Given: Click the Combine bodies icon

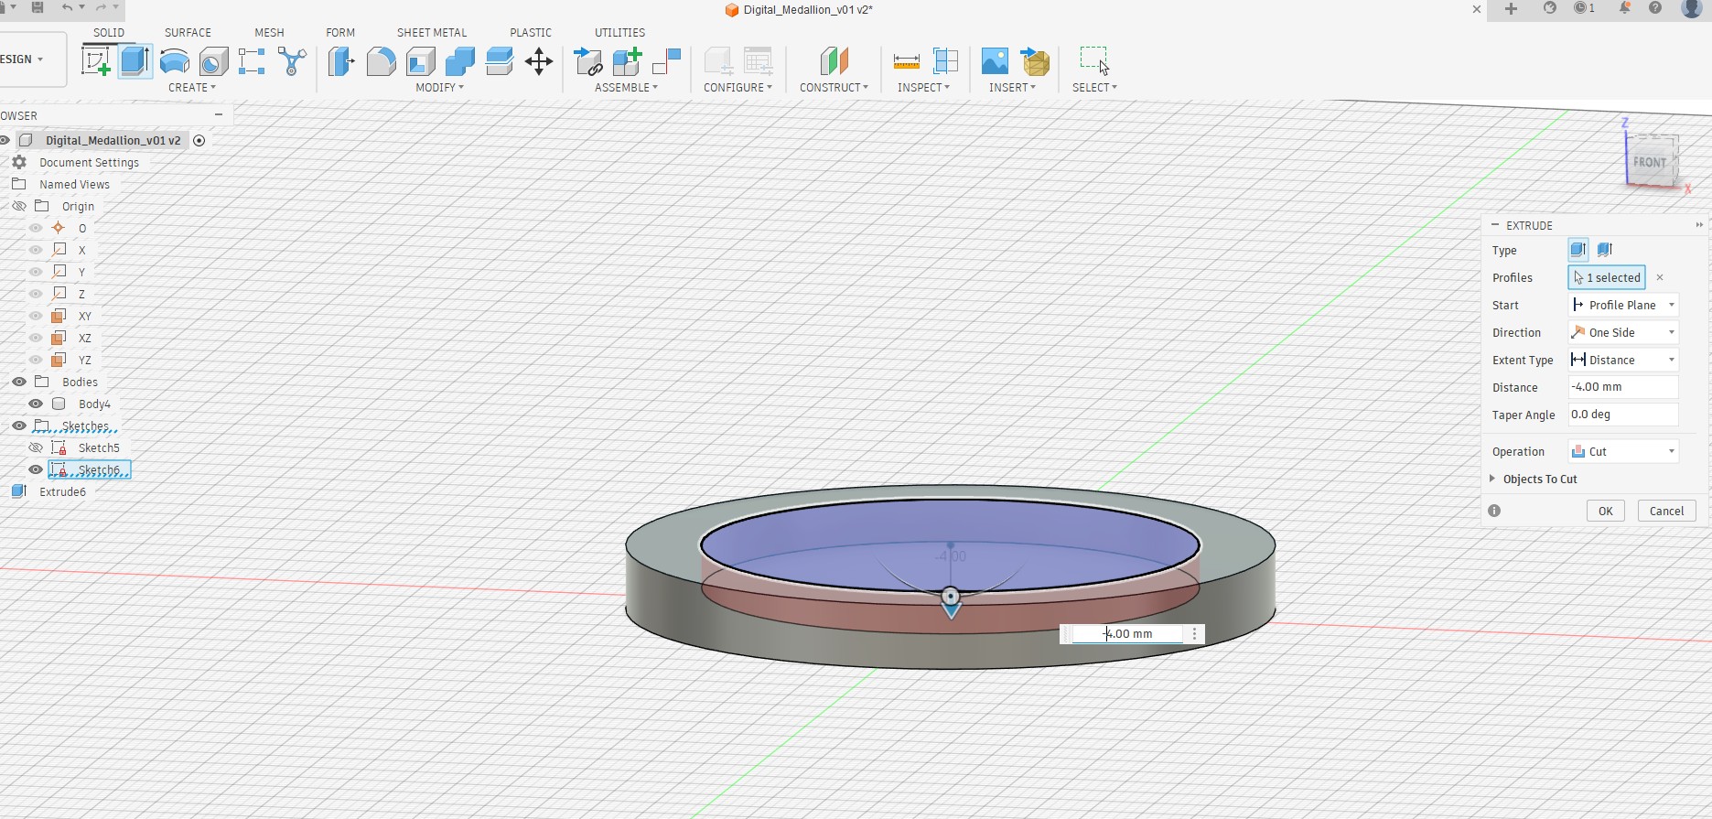Looking at the screenshot, I should click(x=459, y=61).
